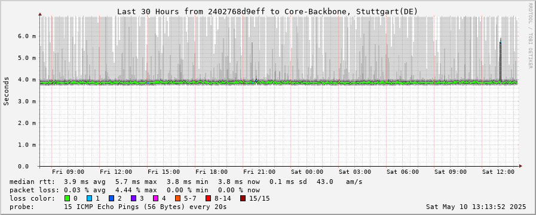Viewport: 536px width, 215px height.
Task: Click the Sat 00:00 time axis label
Action: pos(307,171)
